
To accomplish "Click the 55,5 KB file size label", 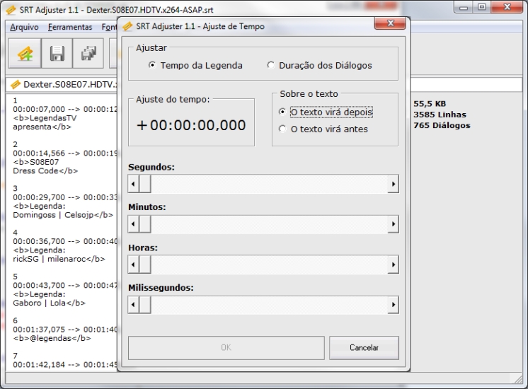I will 430,104.
